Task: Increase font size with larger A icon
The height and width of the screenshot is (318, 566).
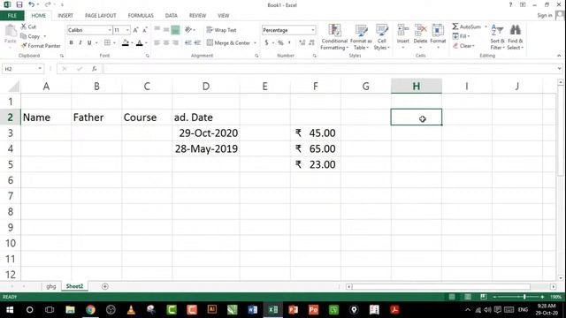Action: click(135, 30)
